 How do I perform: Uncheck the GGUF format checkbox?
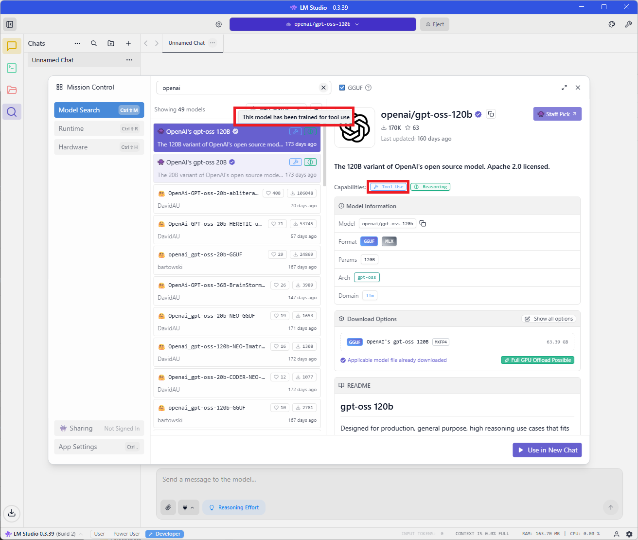click(x=342, y=88)
